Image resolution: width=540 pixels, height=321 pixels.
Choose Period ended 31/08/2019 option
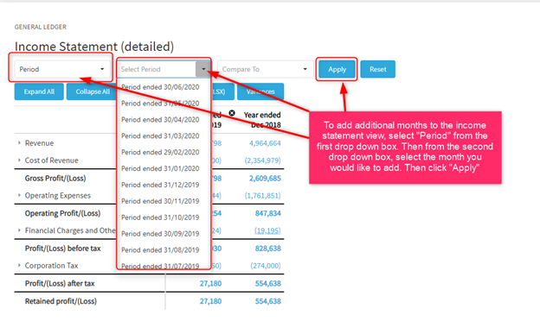click(x=160, y=250)
